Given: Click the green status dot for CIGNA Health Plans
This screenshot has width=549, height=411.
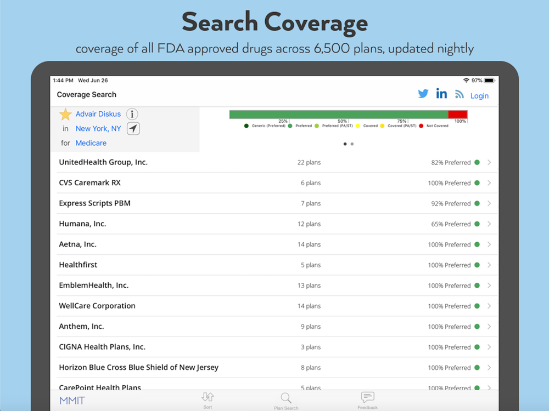Looking at the screenshot, I should coord(477,347).
